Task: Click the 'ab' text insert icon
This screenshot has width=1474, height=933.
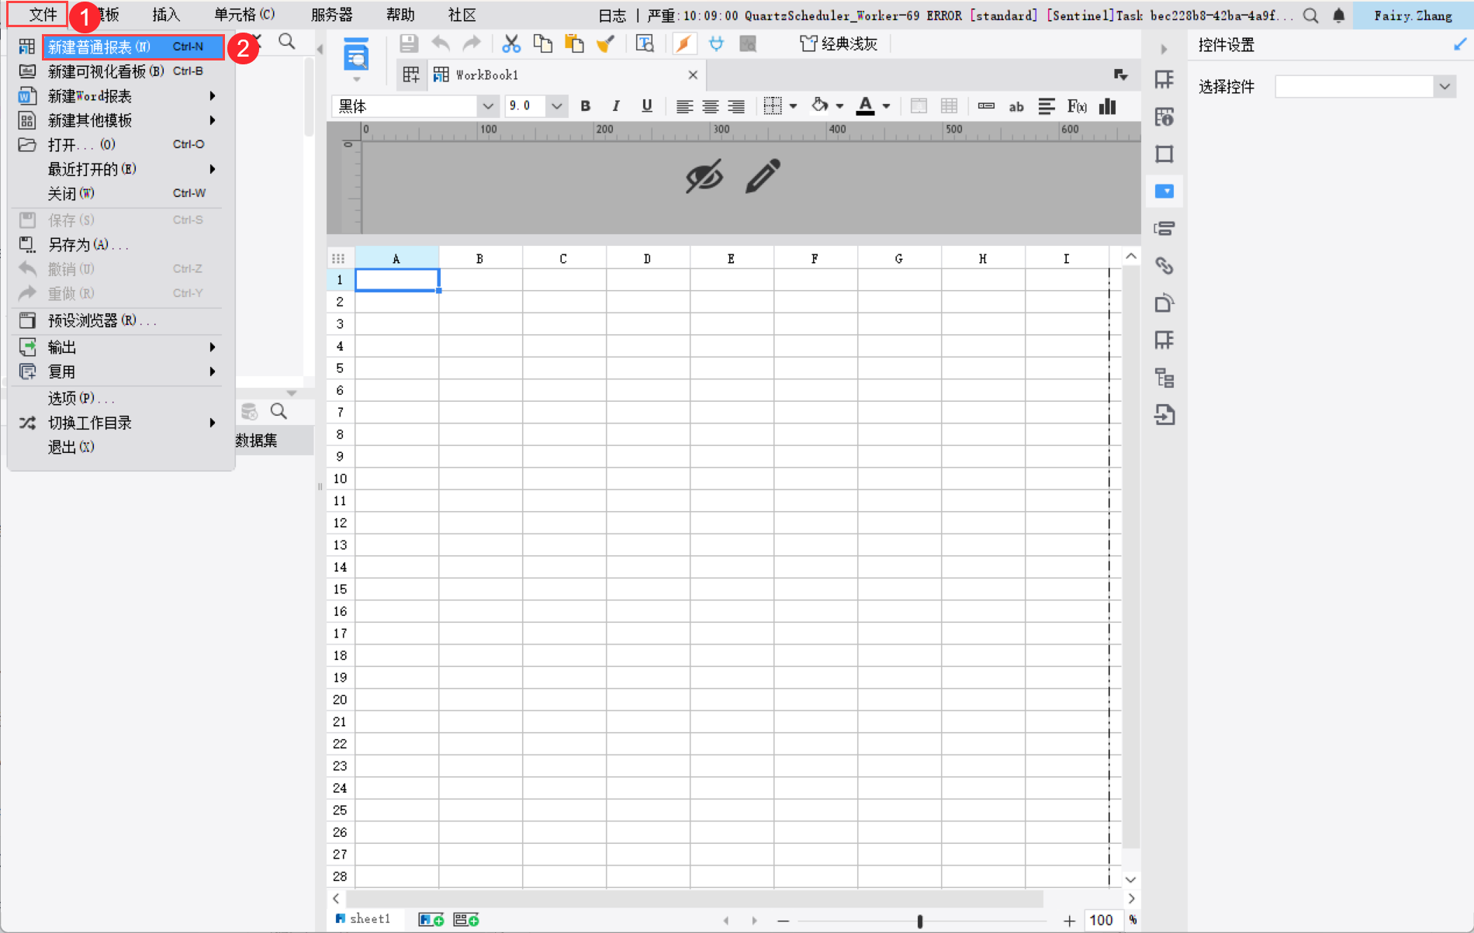Action: pyautogui.click(x=1016, y=107)
